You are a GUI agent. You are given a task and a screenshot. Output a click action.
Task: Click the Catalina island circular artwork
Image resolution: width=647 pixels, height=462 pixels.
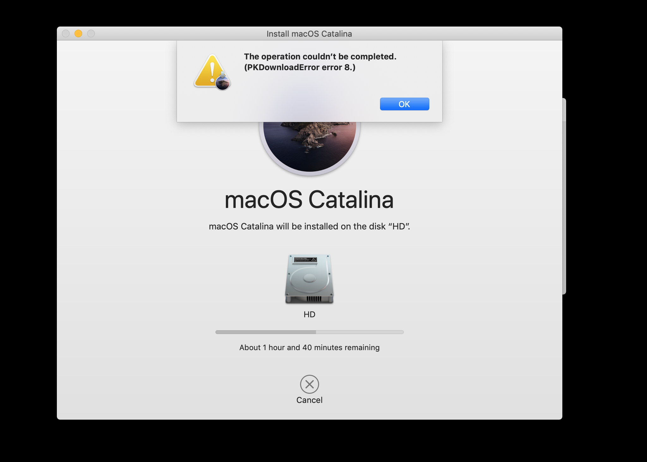pos(310,145)
